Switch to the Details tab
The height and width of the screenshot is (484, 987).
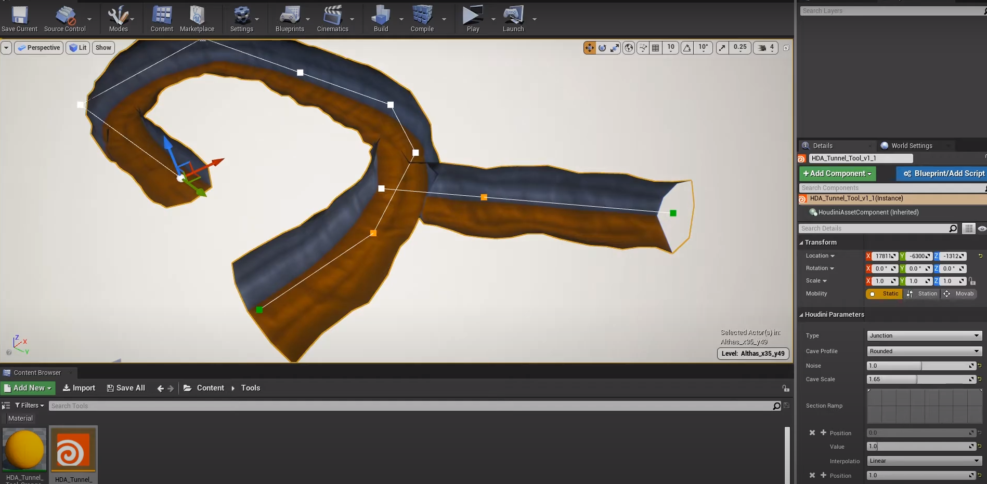823,146
